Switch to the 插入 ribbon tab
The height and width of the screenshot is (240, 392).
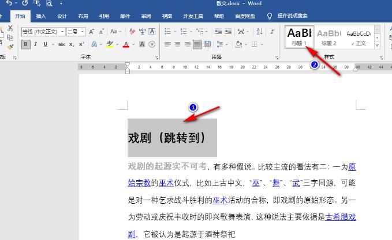(x=41, y=16)
